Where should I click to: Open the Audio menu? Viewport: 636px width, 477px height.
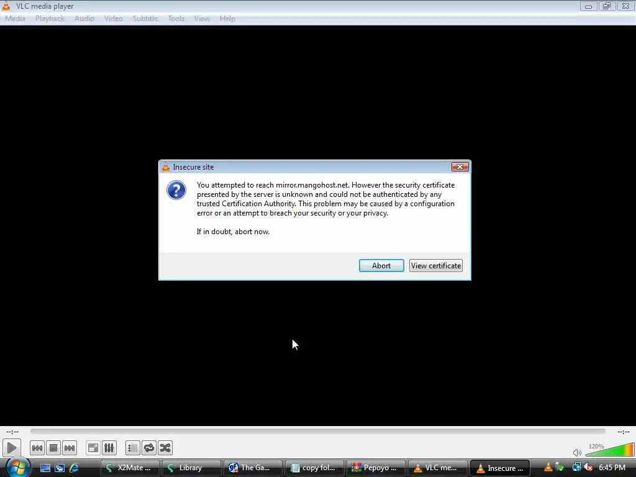[x=84, y=19]
